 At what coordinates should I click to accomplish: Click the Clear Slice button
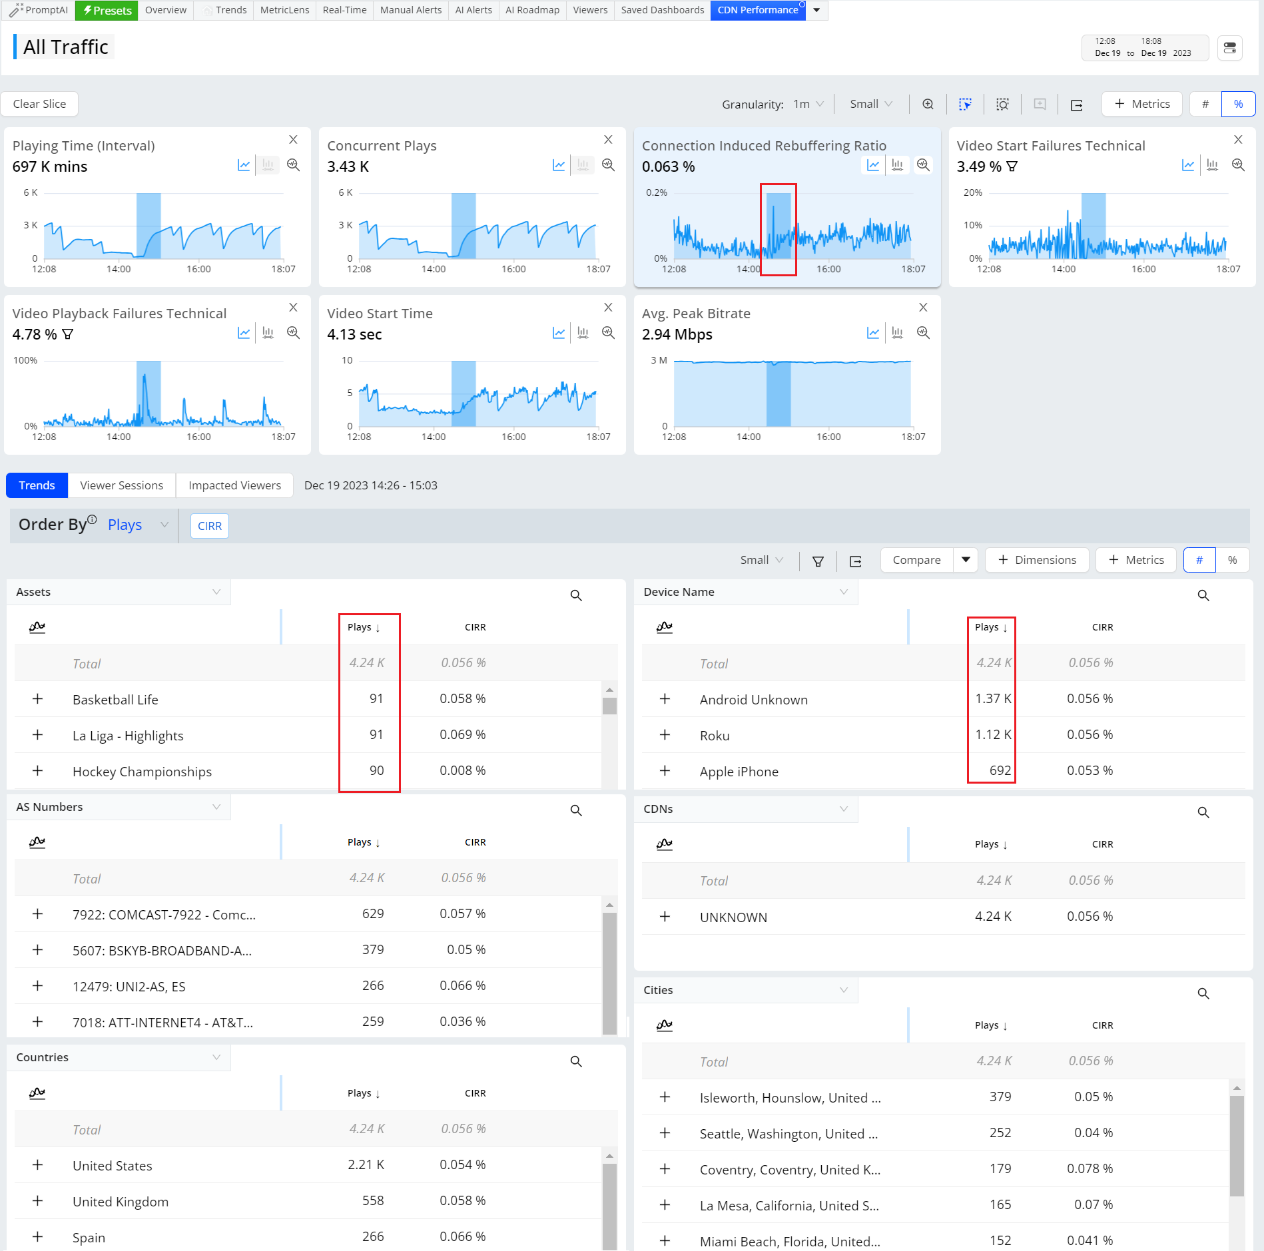click(x=39, y=105)
